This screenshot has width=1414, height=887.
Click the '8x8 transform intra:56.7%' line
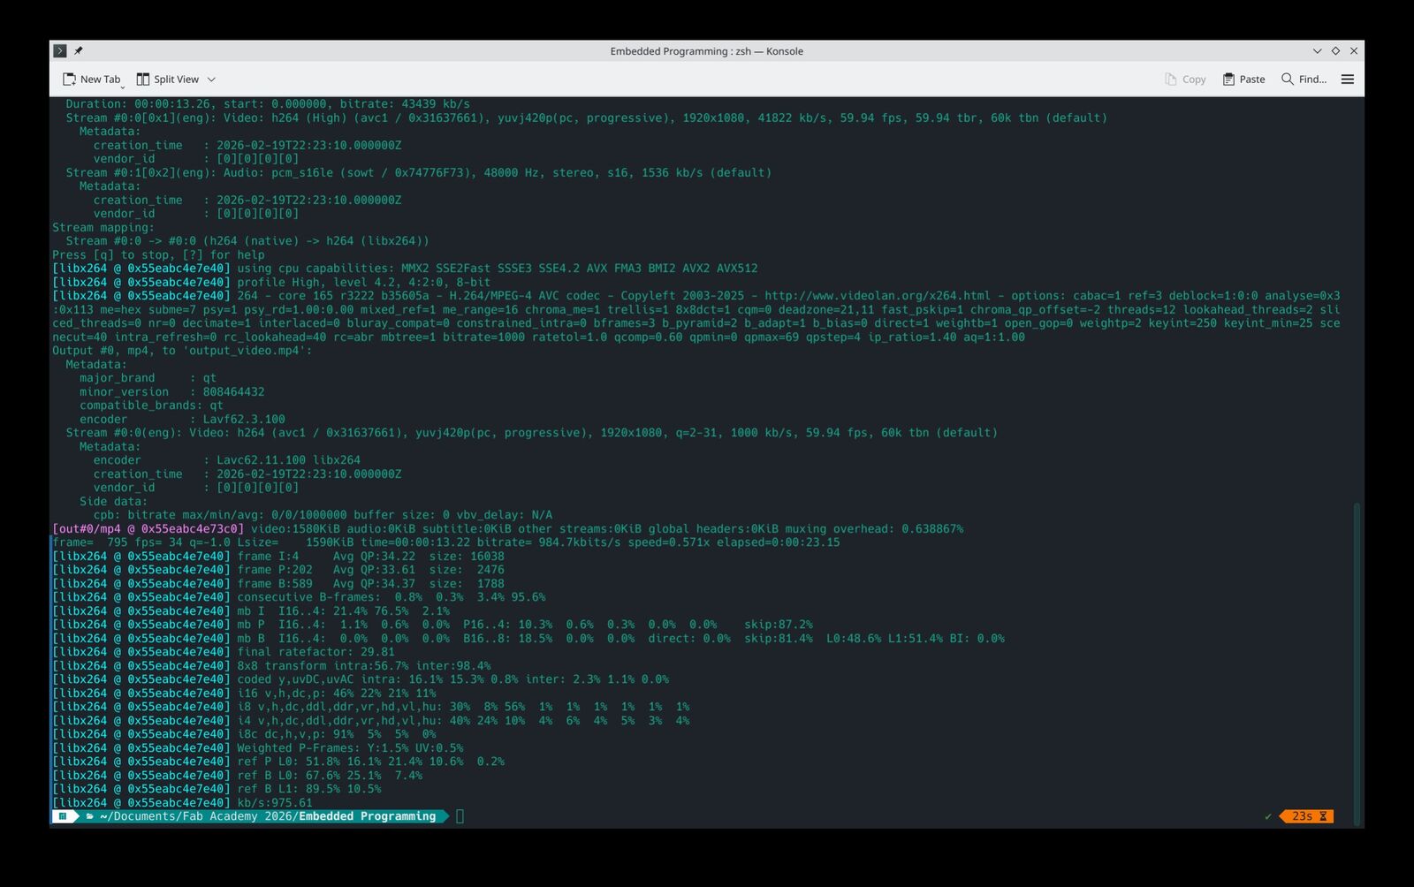(271, 666)
